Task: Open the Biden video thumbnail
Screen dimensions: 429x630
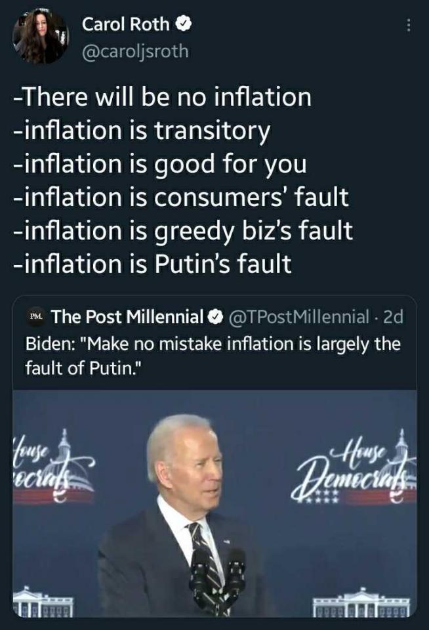Action: click(214, 502)
